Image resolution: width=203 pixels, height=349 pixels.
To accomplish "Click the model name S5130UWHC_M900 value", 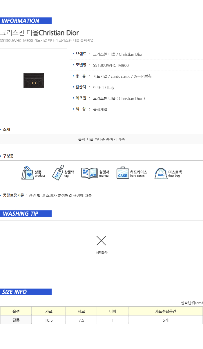I will point(111,65).
